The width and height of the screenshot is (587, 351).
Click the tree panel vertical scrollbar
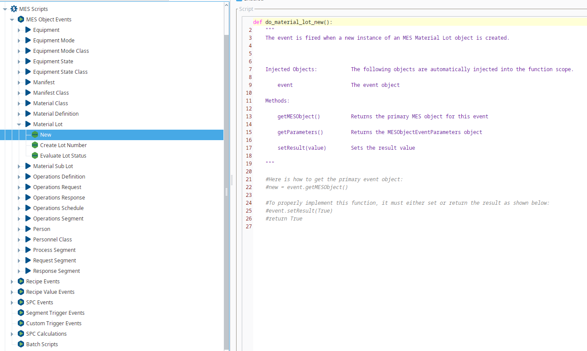coord(226,175)
